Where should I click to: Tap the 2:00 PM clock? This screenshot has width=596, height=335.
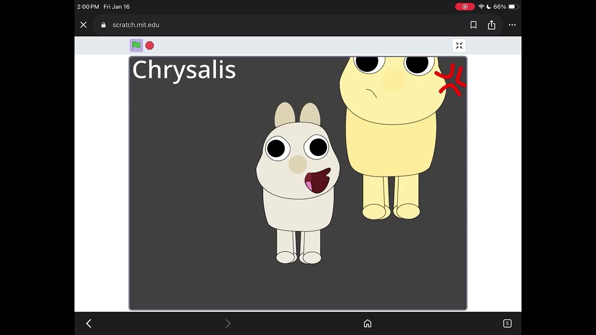pos(88,7)
